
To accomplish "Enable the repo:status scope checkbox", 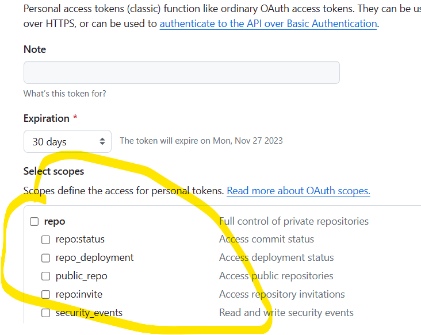I will click(x=46, y=240).
